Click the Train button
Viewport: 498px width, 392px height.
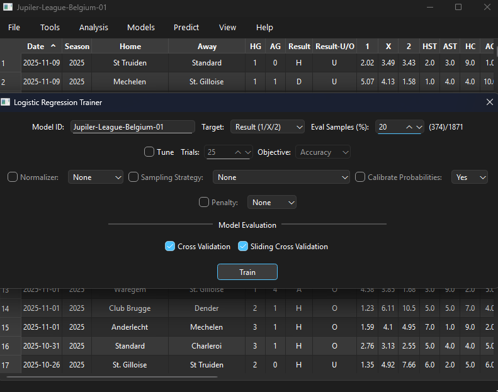click(247, 272)
